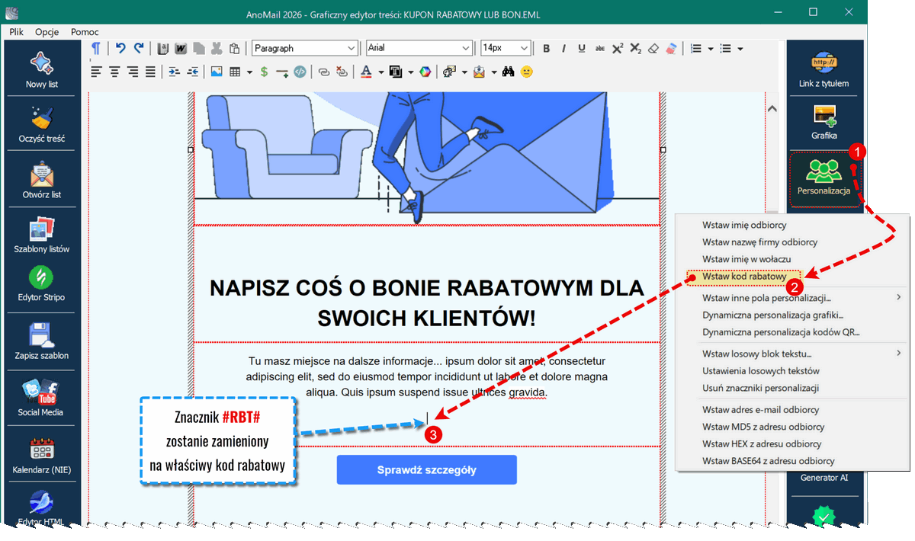This screenshot has height=541, width=915.
Task: Click the red and blue eraser icon
Action: coord(671,48)
